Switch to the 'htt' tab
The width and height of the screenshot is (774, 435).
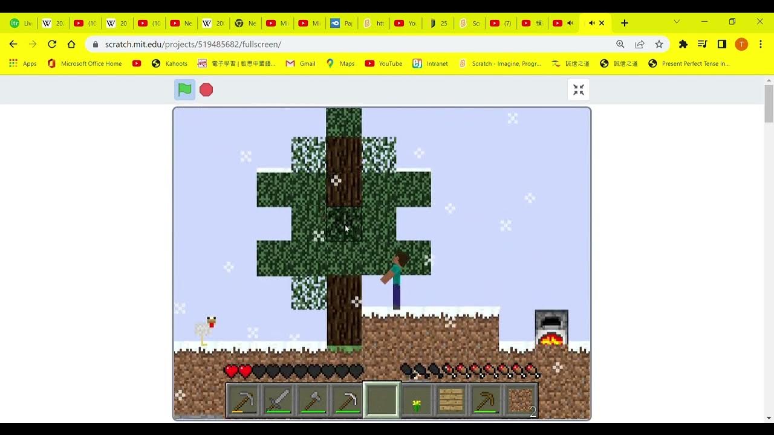(374, 23)
